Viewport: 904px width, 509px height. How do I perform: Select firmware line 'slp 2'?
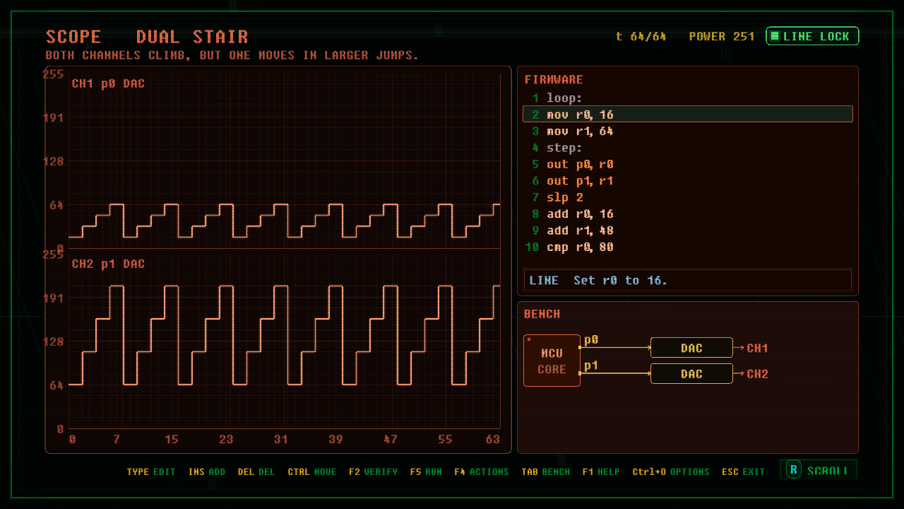[687, 197]
